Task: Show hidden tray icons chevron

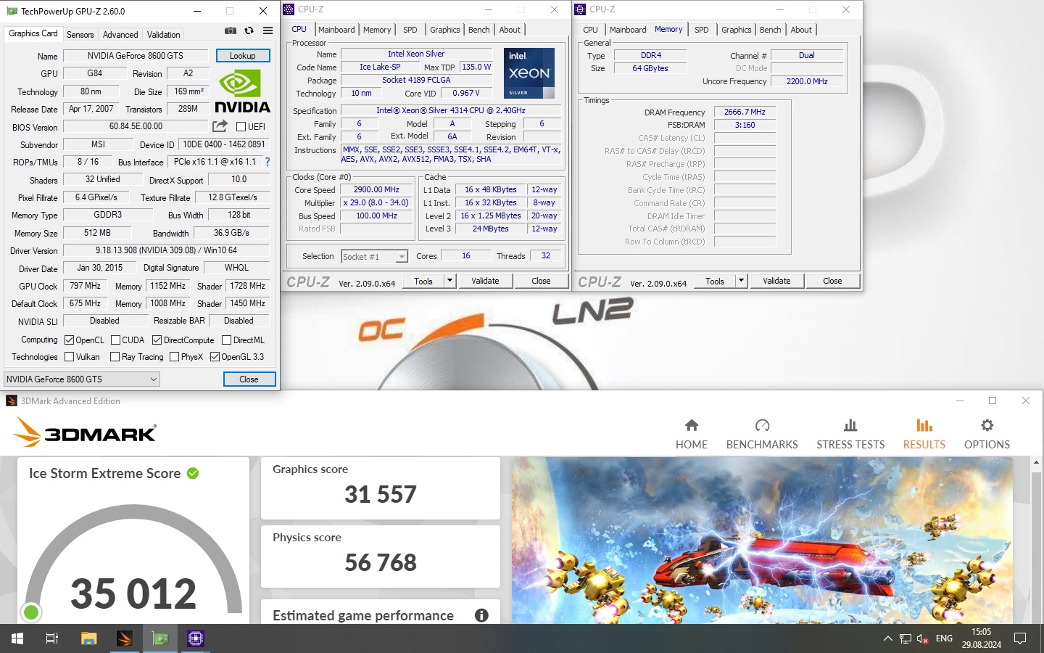Action: (887, 638)
